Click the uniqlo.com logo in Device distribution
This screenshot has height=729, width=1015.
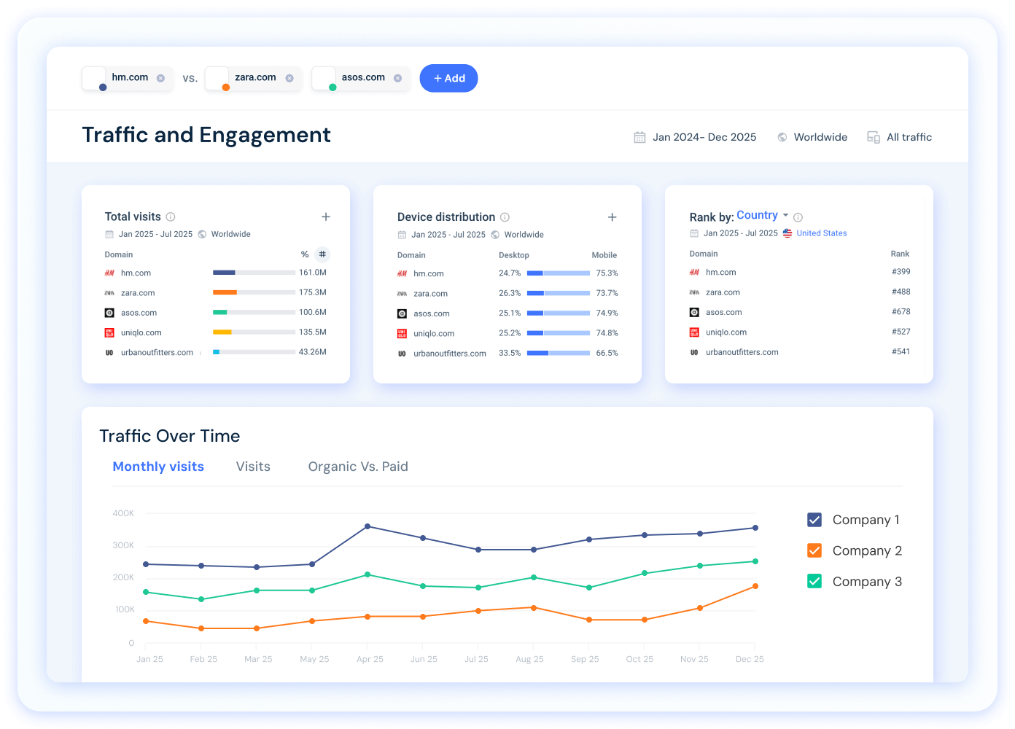click(402, 333)
